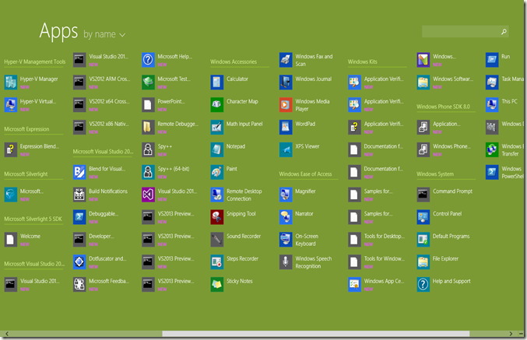Open Hyper-V Manager icon
The height and width of the screenshot is (340, 527).
click(10, 81)
